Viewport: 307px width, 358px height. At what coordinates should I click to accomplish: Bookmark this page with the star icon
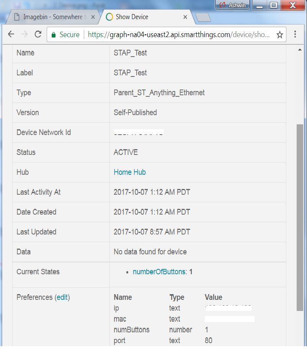[x=279, y=35]
